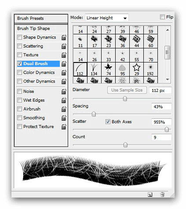Click the brush list scroll down arrow
The width and height of the screenshot is (186, 209).
click(168, 80)
